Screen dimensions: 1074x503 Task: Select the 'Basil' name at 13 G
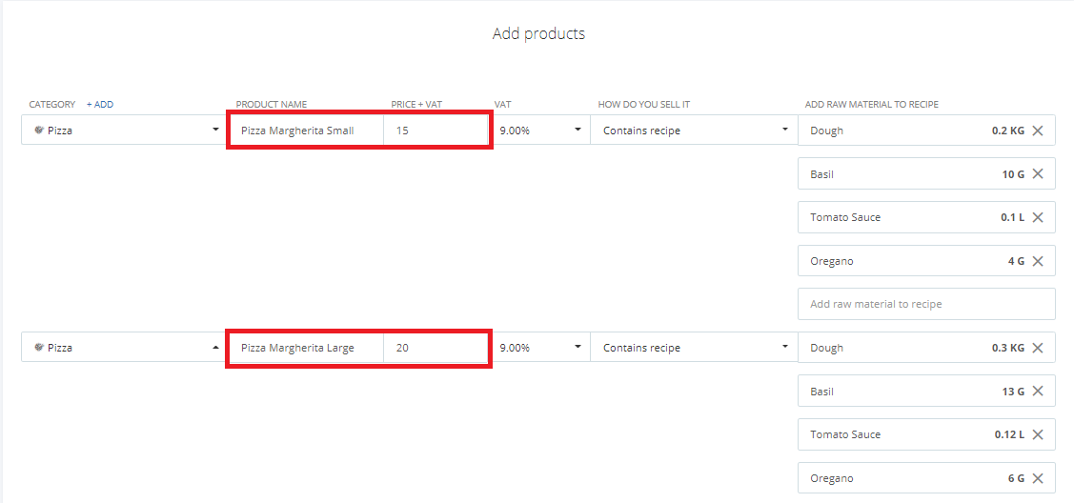821,392
